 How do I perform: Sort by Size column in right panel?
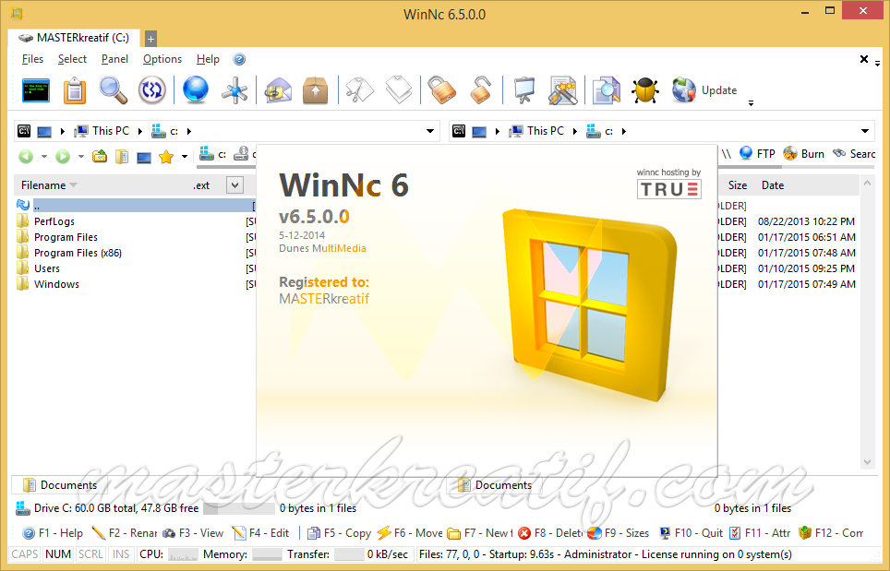738,185
